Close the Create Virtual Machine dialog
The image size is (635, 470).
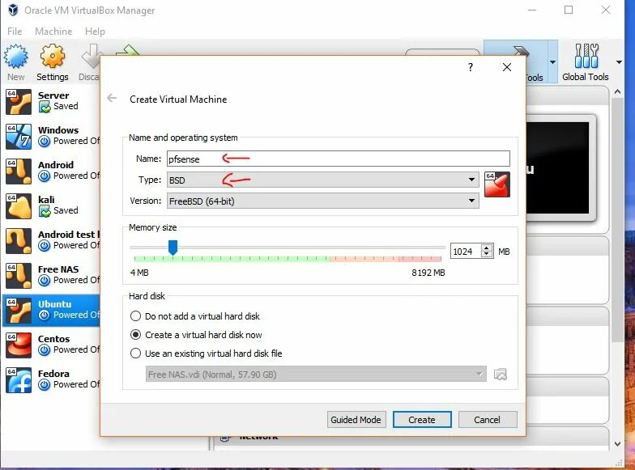coord(507,67)
